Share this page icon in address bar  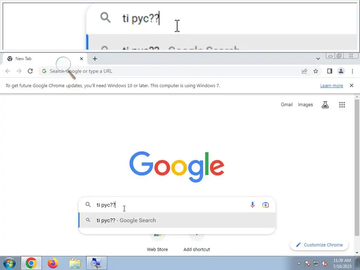click(304, 71)
